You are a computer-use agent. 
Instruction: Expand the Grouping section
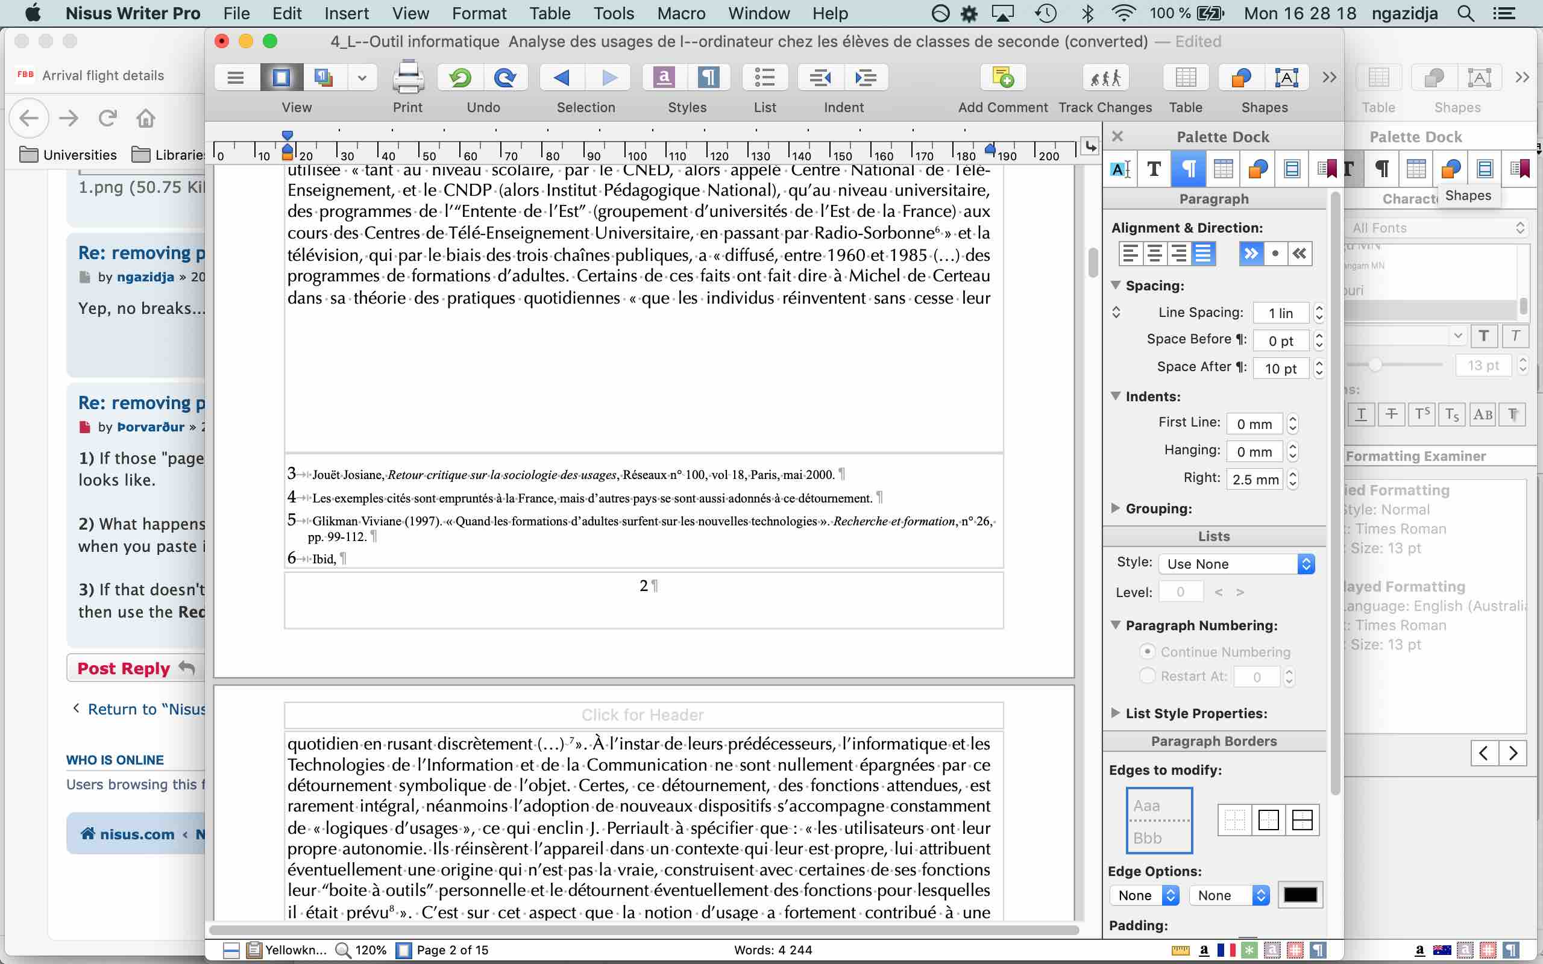tap(1116, 508)
